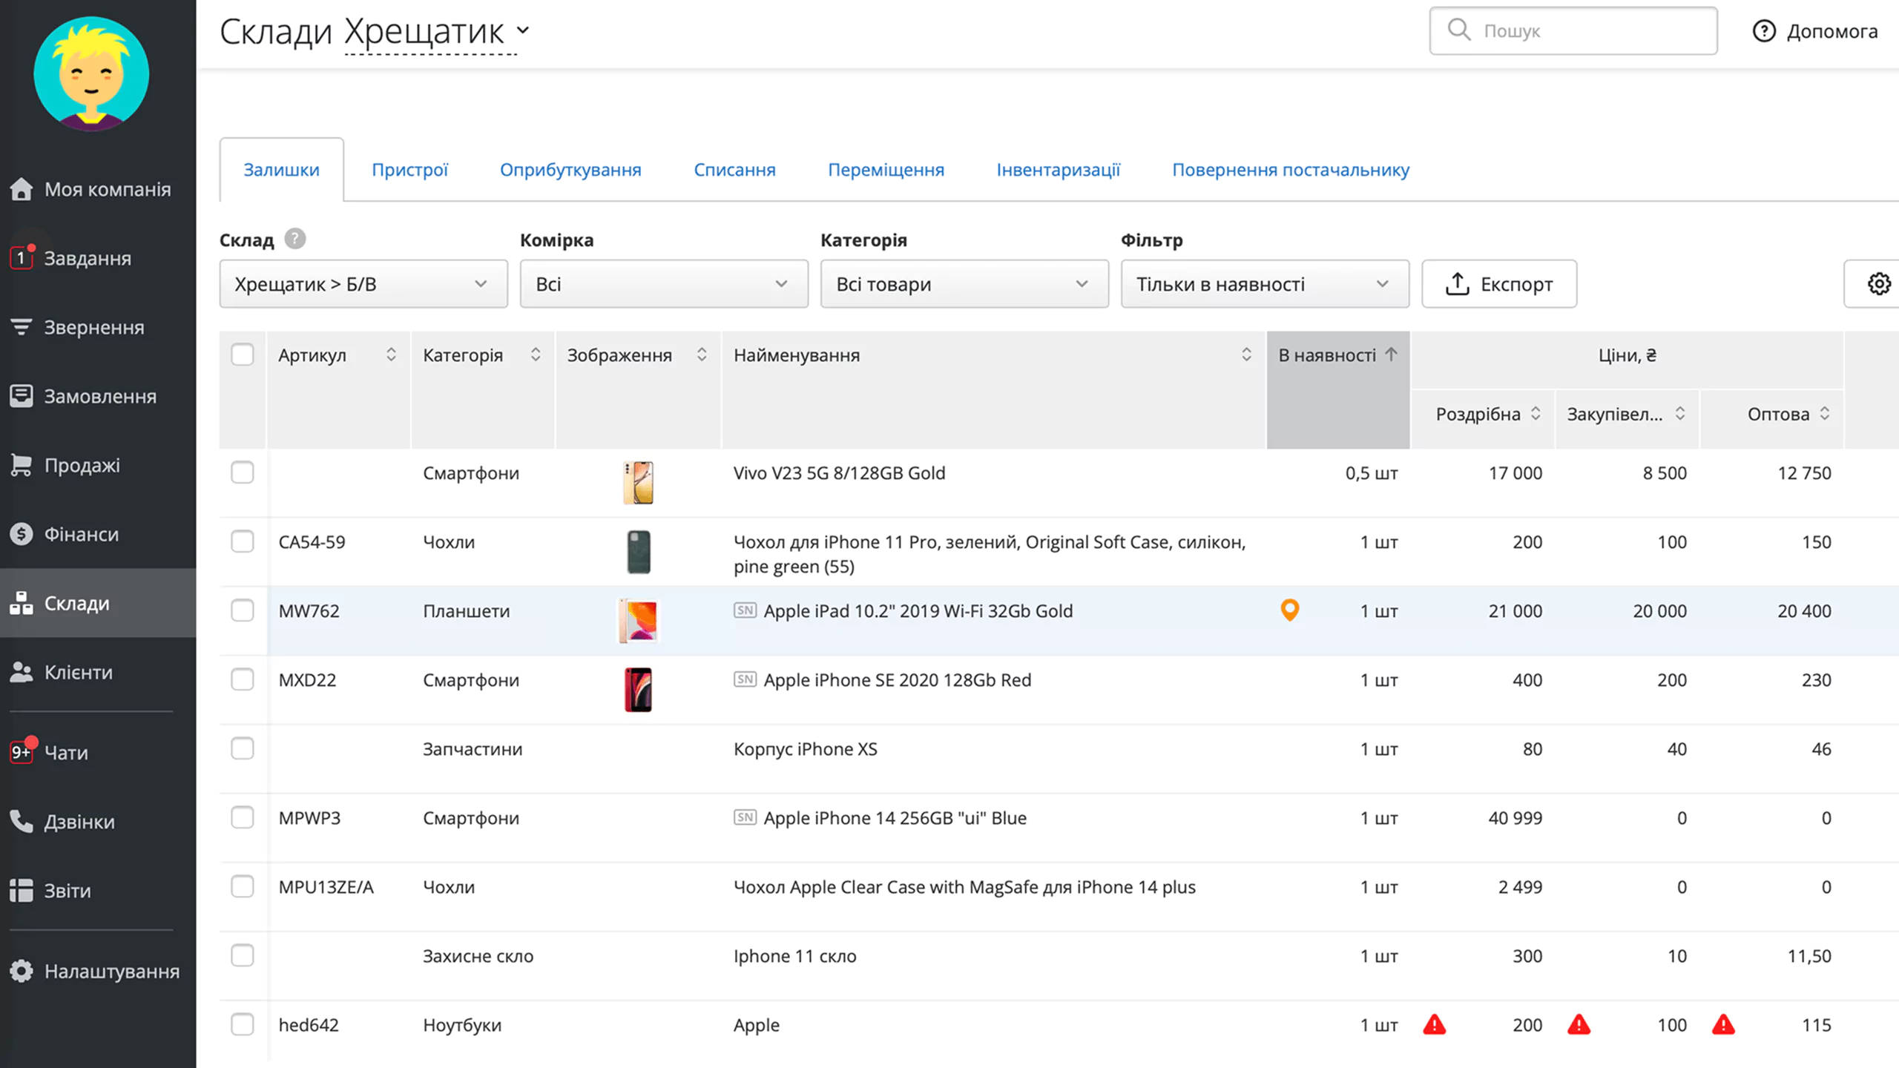The height and width of the screenshot is (1068, 1899).
Task: Switch to the Пристрої tab
Action: pyautogui.click(x=409, y=170)
